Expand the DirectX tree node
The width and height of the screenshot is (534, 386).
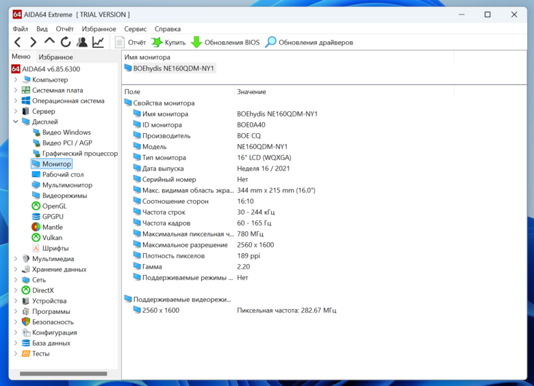tap(16, 291)
